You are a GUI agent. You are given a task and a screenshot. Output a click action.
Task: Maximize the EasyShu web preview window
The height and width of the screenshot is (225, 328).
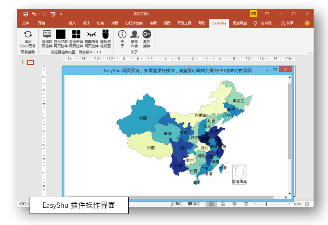tap(275, 69)
